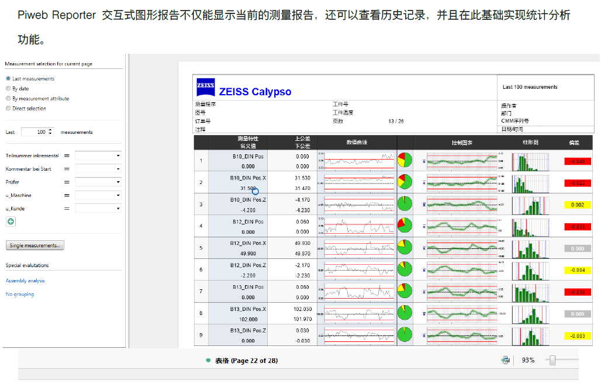Click the red -0.048 deviation cell
This screenshot has height=384, width=601.
pyautogui.click(x=578, y=161)
